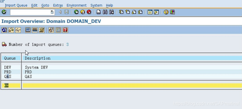Open the Extras menu
Image resolution: width=242 pixels, height=109 pixels.
[58, 5]
